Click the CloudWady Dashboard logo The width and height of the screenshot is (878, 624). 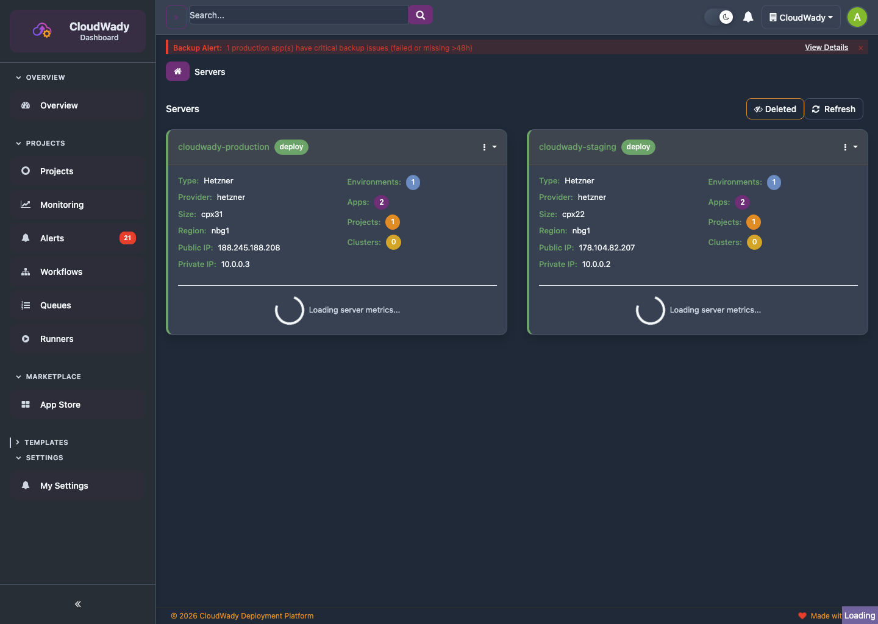[x=77, y=31]
